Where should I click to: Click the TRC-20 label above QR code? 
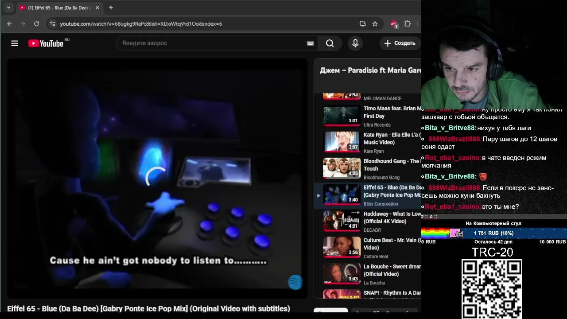point(492,252)
